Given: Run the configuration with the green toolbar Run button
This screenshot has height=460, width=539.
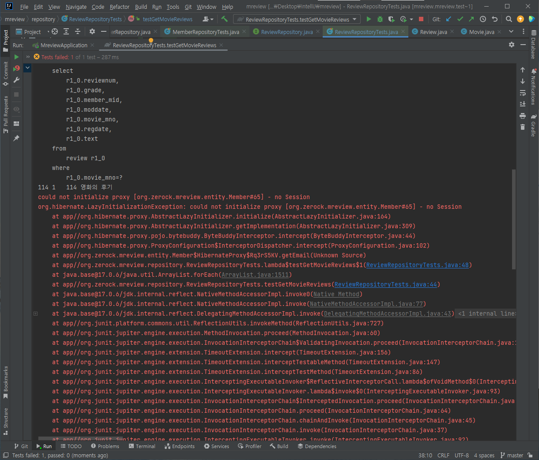Looking at the screenshot, I should click(369, 19).
